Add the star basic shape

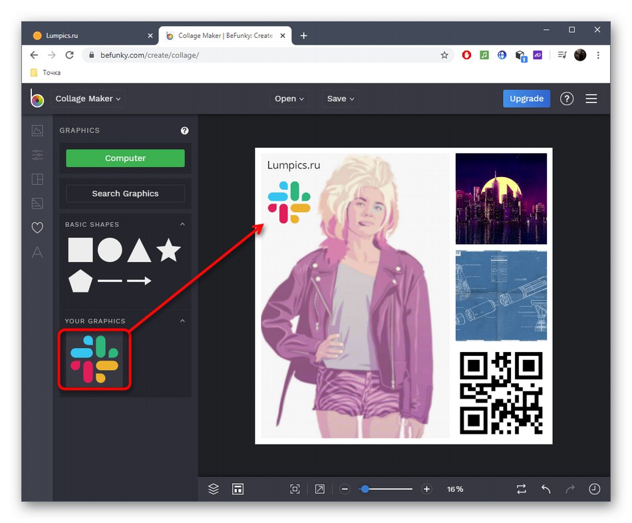pos(168,250)
